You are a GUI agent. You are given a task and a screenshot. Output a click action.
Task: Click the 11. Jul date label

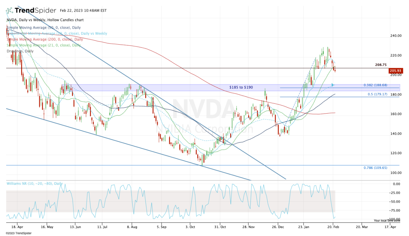coord(103,226)
